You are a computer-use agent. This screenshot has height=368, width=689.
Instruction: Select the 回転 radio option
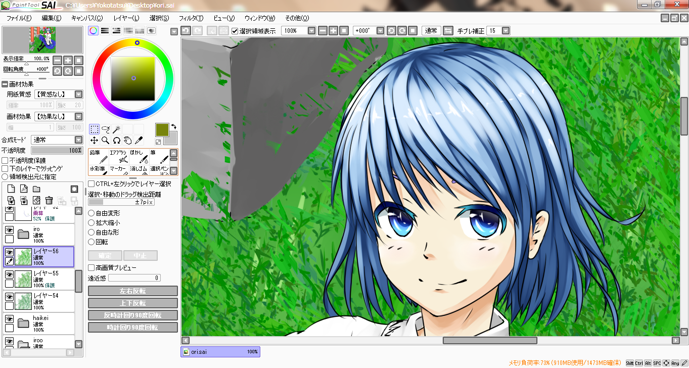[x=91, y=242]
